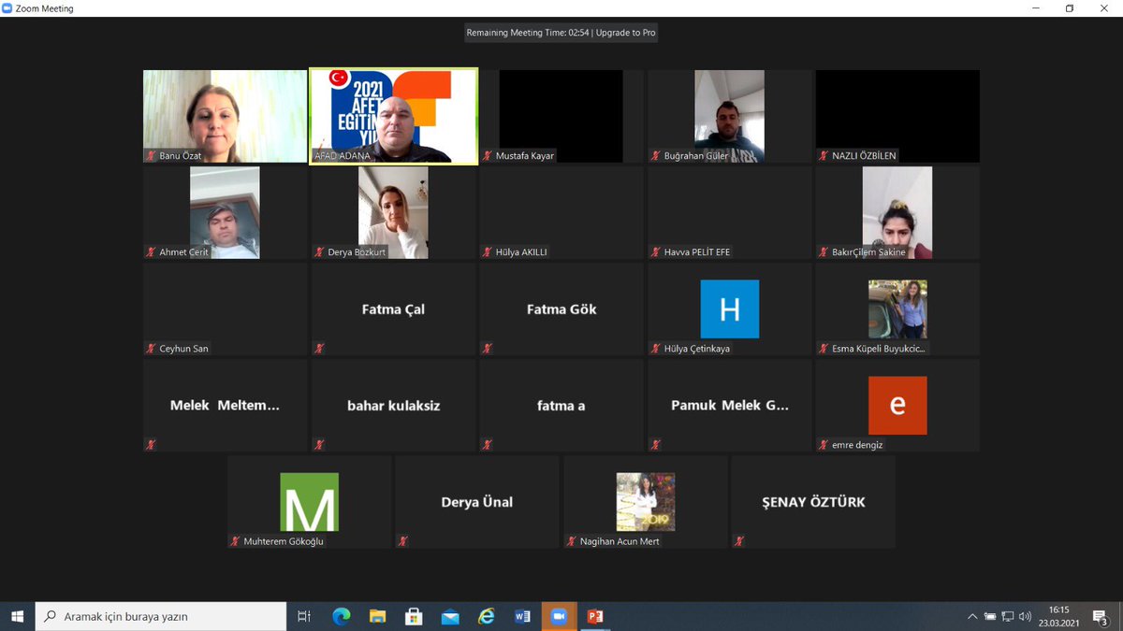Select the AFAD ADANA speaker video tile
The height and width of the screenshot is (631, 1123).
pos(393,116)
